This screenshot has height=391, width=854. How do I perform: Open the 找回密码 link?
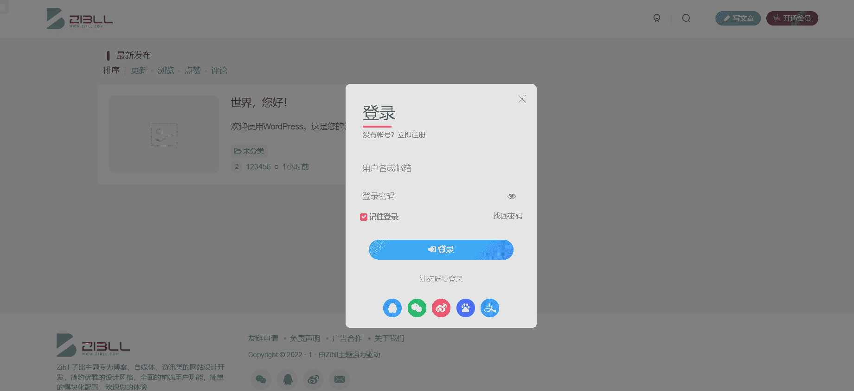click(507, 216)
